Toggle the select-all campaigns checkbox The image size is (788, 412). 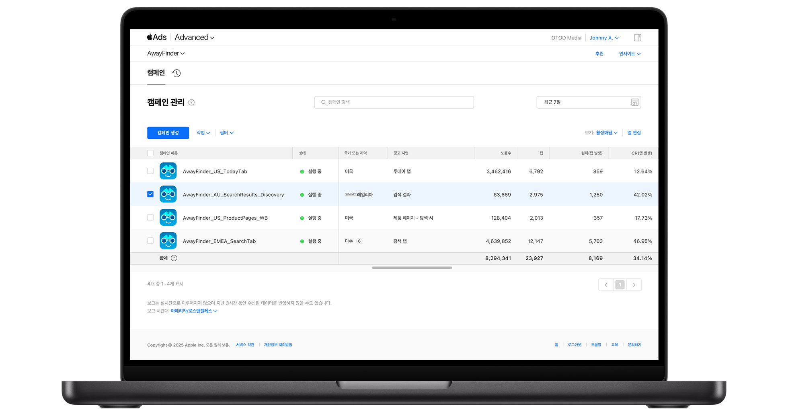[x=150, y=153]
